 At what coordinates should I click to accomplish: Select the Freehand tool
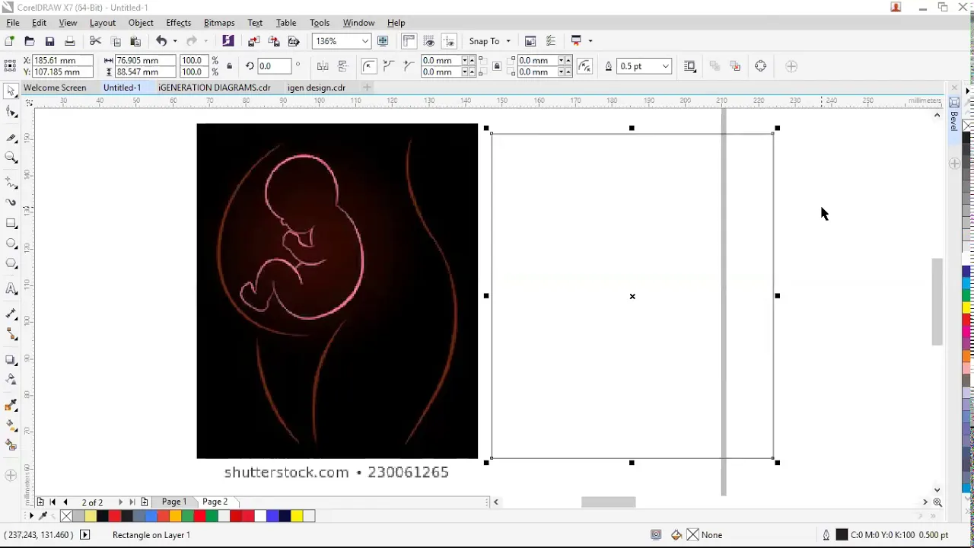point(11,183)
